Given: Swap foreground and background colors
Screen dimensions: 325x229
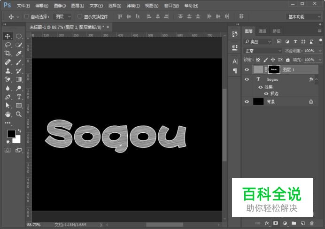Looking at the screenshot, I should click(x=19, y=130).
